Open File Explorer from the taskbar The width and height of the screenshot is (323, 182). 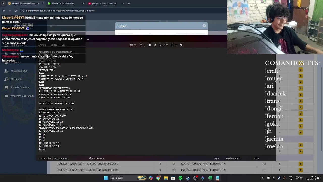pyautogui.click(x=166, y=178)
